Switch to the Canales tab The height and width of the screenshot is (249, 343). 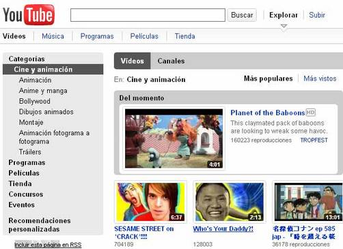coord(171,61)
